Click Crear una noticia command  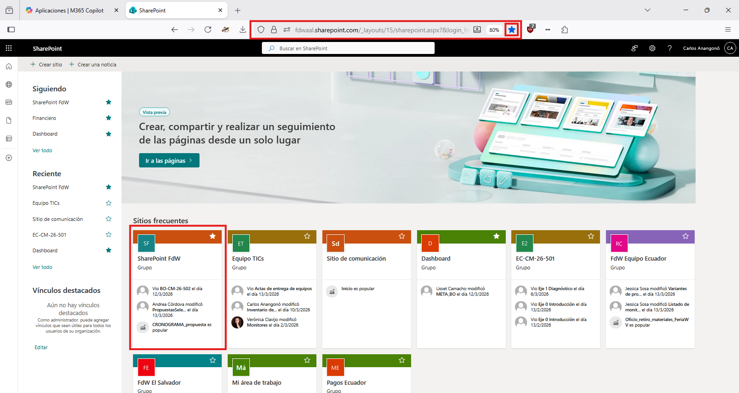click(93, 65)
